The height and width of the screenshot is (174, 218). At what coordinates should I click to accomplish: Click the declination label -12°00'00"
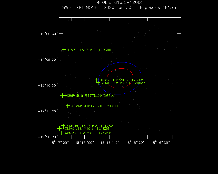pos(48,34)
